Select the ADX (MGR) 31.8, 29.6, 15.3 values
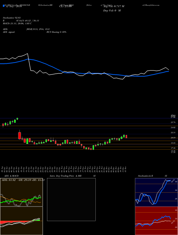The width and height of the screenshot is (178, 235). pos(38,29)
